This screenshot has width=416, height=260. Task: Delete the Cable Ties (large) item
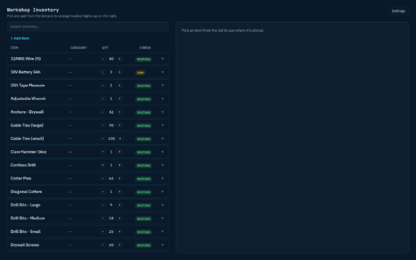[x=163, y=125]
